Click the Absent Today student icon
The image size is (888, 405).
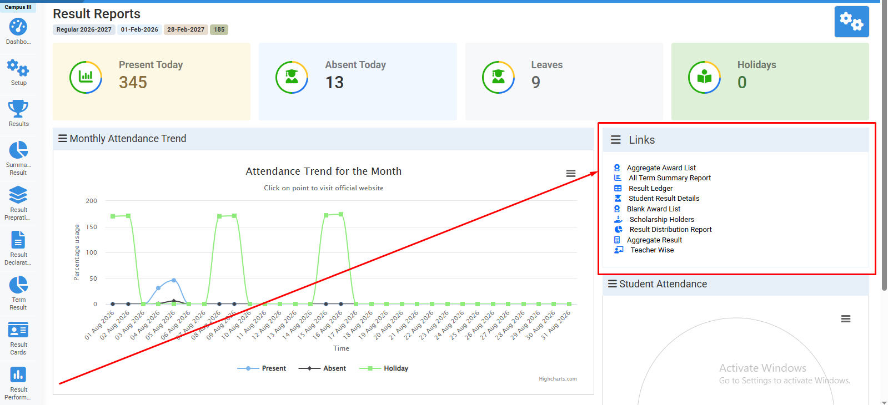click(x=292, y=77)
